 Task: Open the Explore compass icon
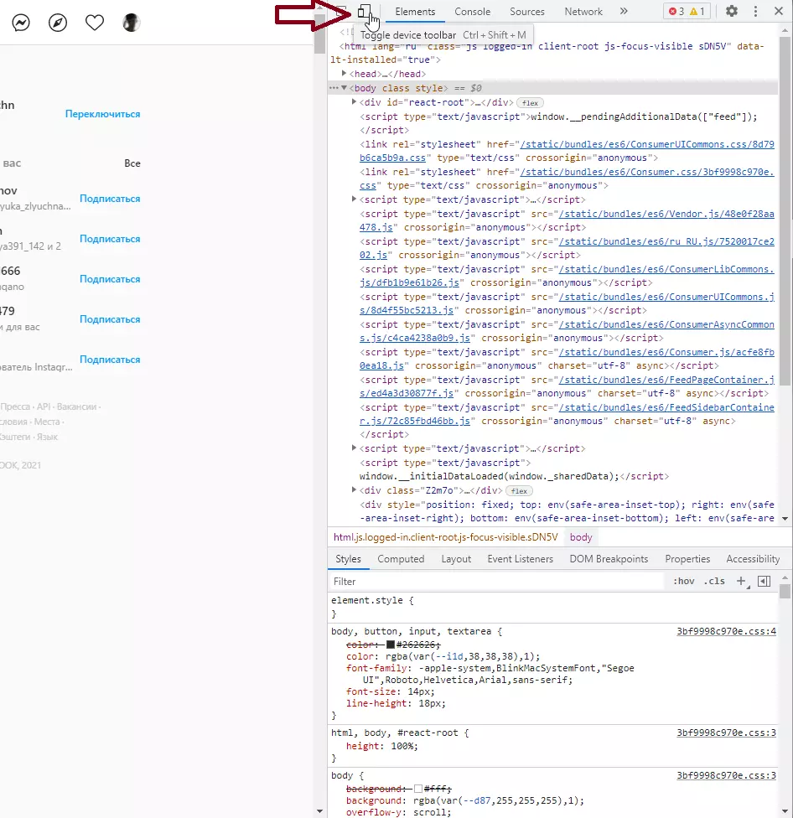tap(58, 23)
